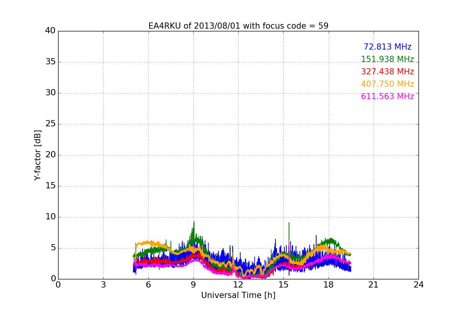465x310 pixels.
Task: Click the y-axis tick label 15
Action: [x=50, y=186]
